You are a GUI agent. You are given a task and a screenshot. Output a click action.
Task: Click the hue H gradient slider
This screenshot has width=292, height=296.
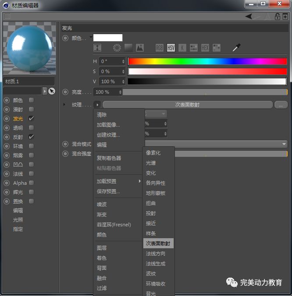207,61
